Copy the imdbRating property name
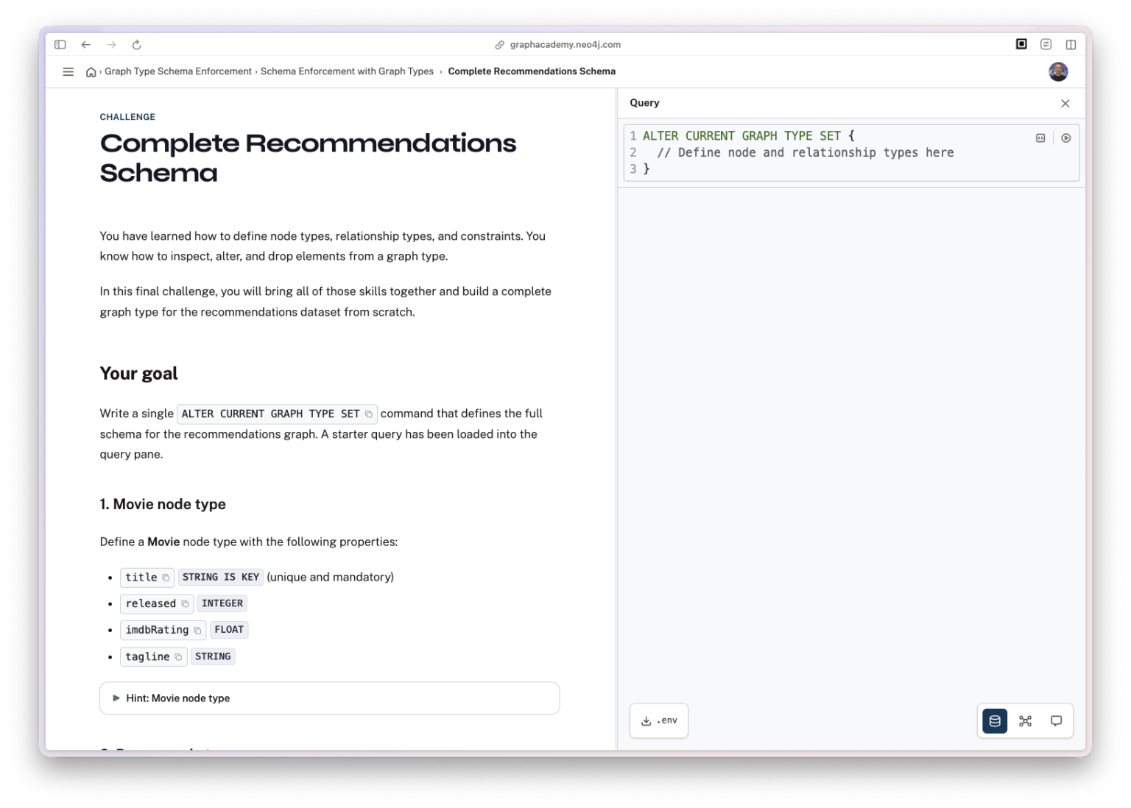The height and width of the screenshot is (808, 1131). (x=197, y=631)
